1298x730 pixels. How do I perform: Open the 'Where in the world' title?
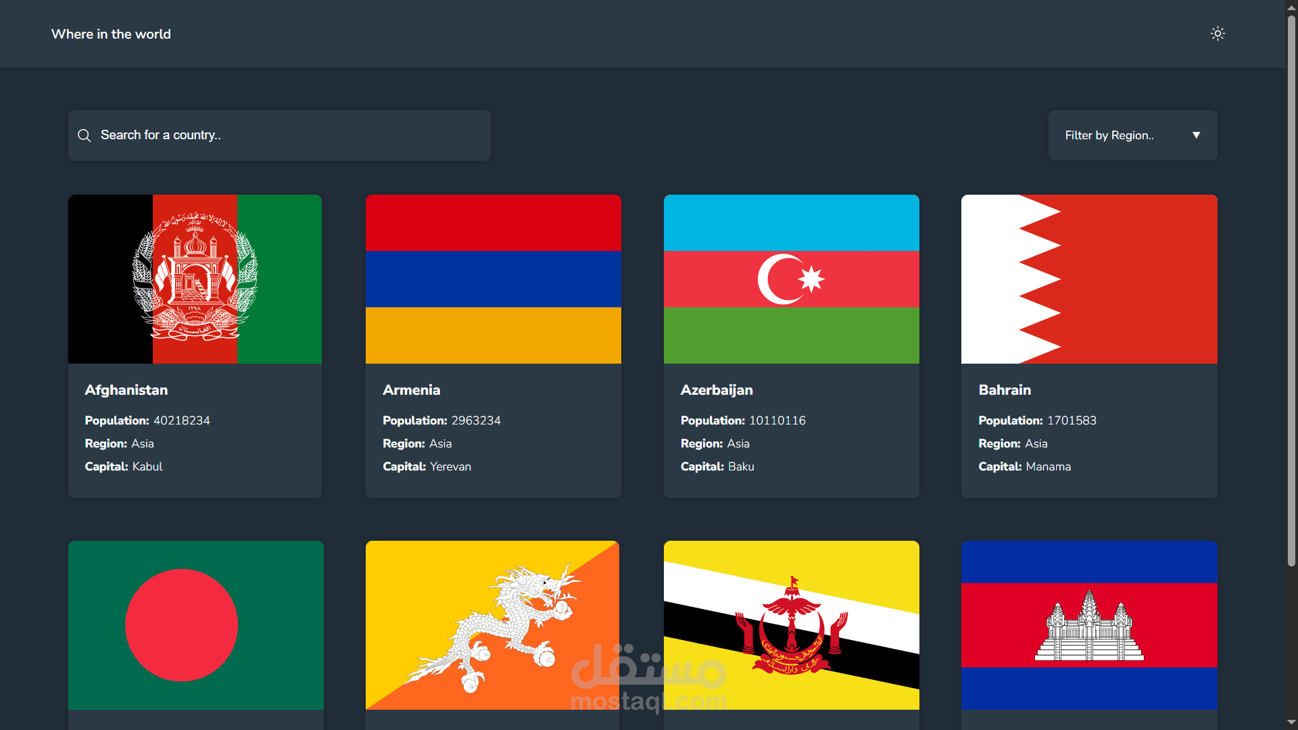point(111,34)
